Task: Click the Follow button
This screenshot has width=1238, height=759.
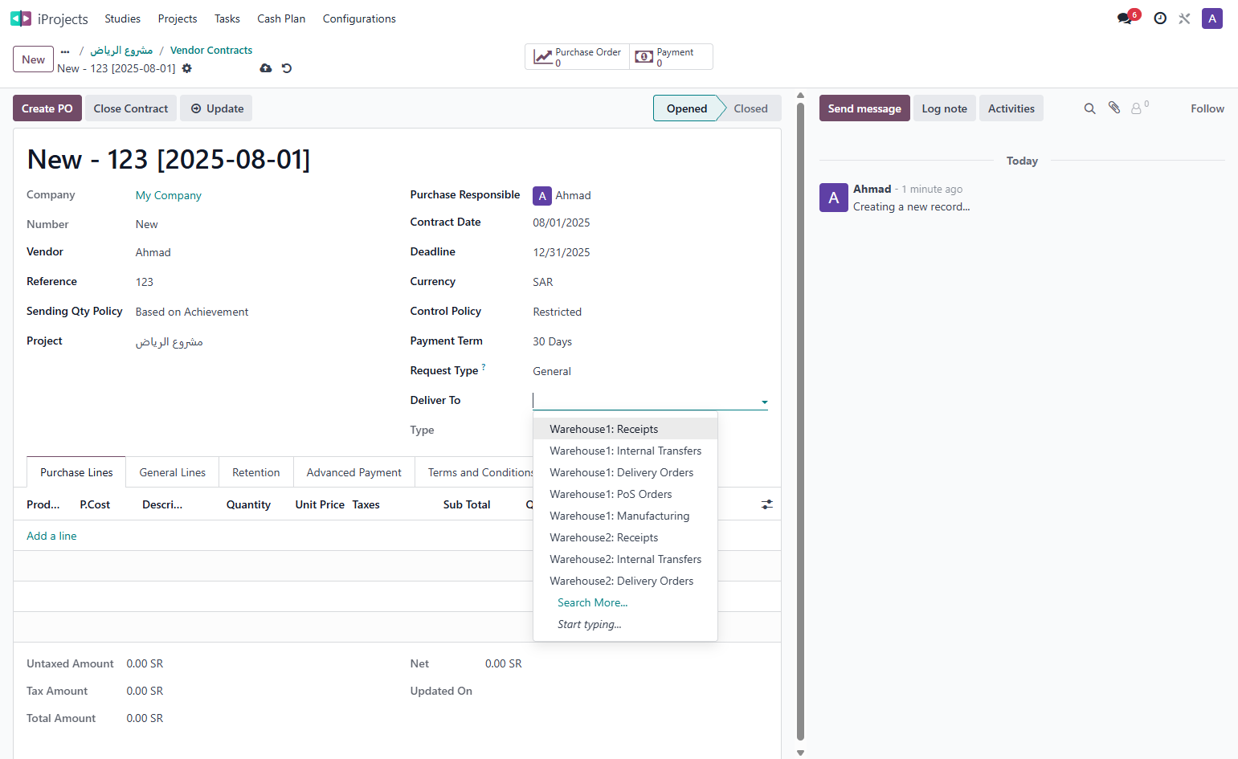Action: coord(1207,108)
